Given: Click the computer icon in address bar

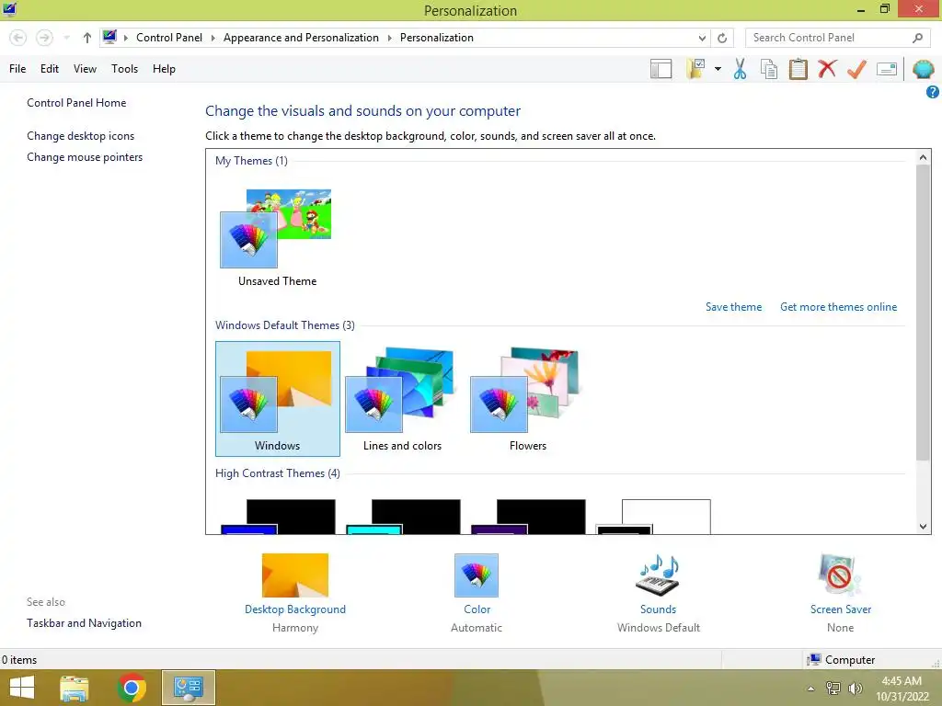Looking at the screenshot, I should pos(109,37).
